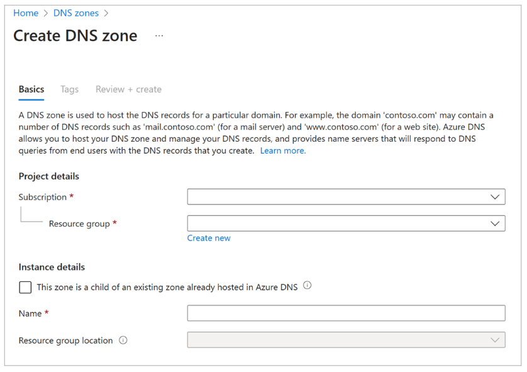The height and width of the screenshot is (372, 527).
Task: Open the Resource group location dropdown
Action: 346,340
